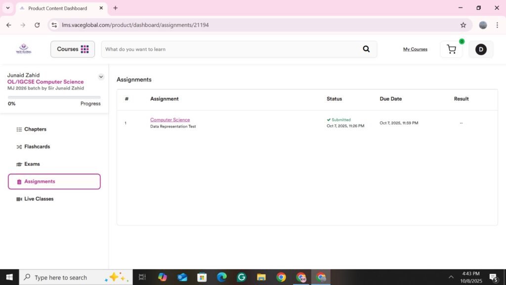This screenshot has width=506, height=285.
Task: Click the search magnifier icon
Action: click(x=366, y=49)
